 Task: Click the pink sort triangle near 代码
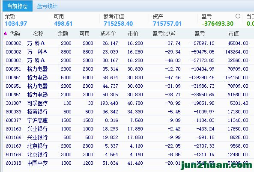pyautogui.click(x=5, y=33)
